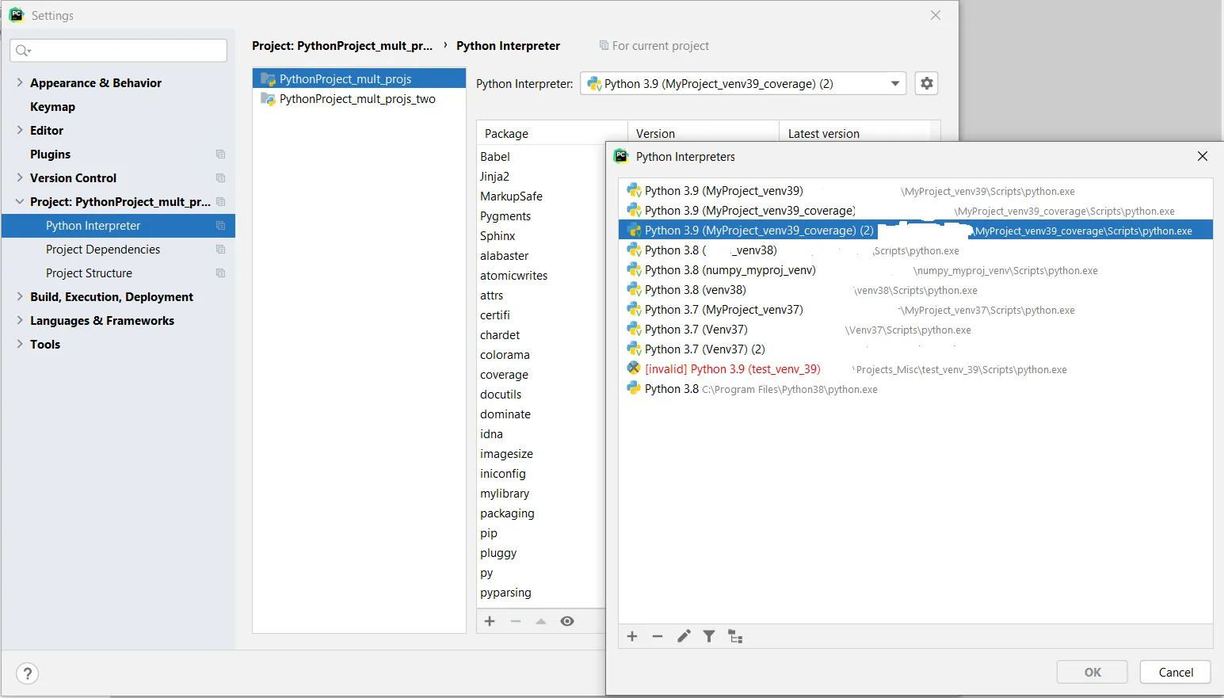Collapse the Project section in settings tree

pos(20,201)
